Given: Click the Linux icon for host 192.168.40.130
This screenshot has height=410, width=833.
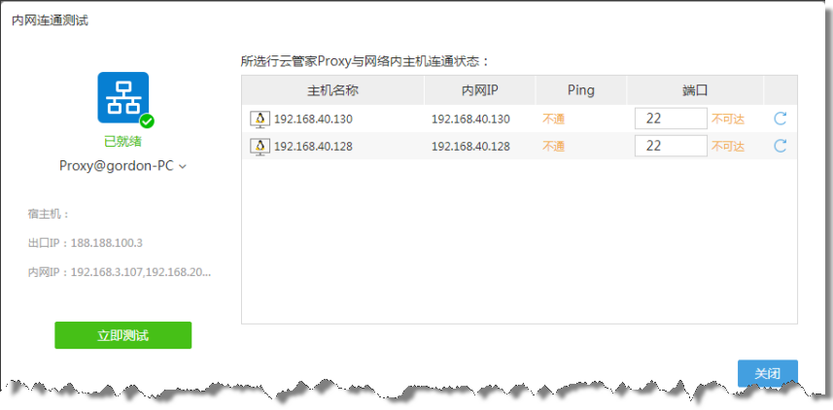Looking at the screenshot, I should (x=260, y=120).
